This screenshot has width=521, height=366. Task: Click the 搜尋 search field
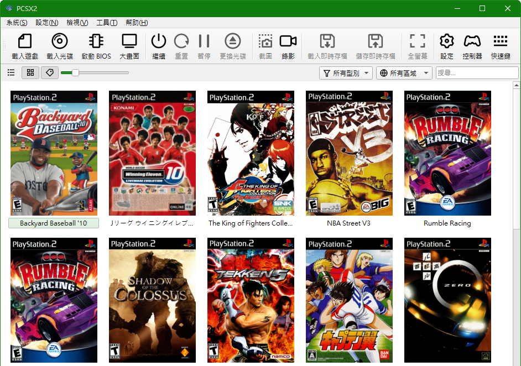click(477, 73)
